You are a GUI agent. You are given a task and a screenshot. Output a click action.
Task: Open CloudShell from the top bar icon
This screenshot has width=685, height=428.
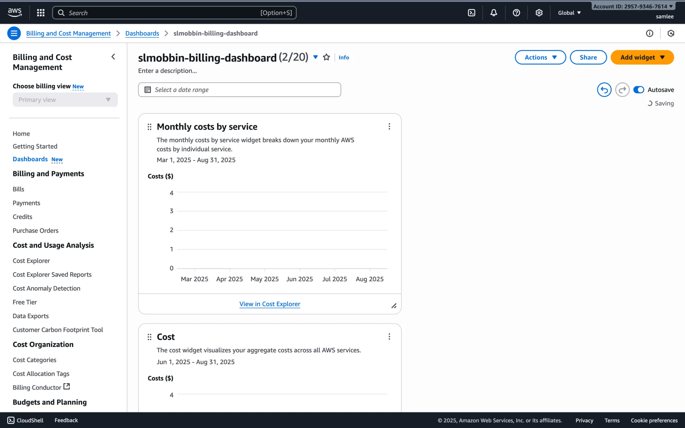pos(471,13)
